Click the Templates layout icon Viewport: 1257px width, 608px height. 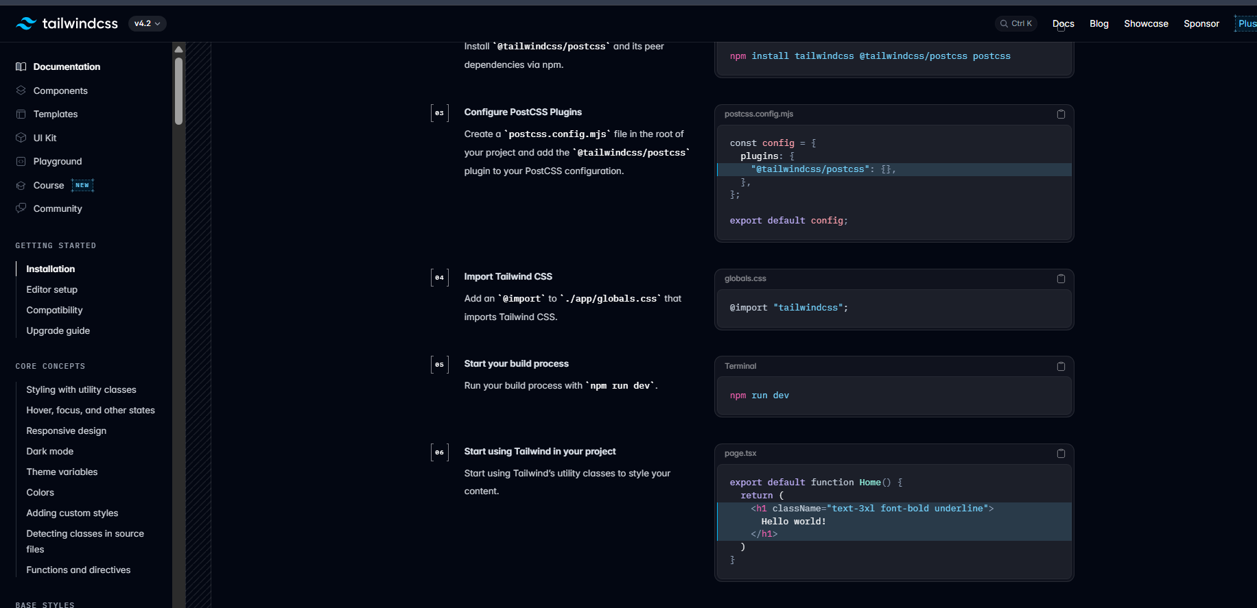tap(21, 114)
